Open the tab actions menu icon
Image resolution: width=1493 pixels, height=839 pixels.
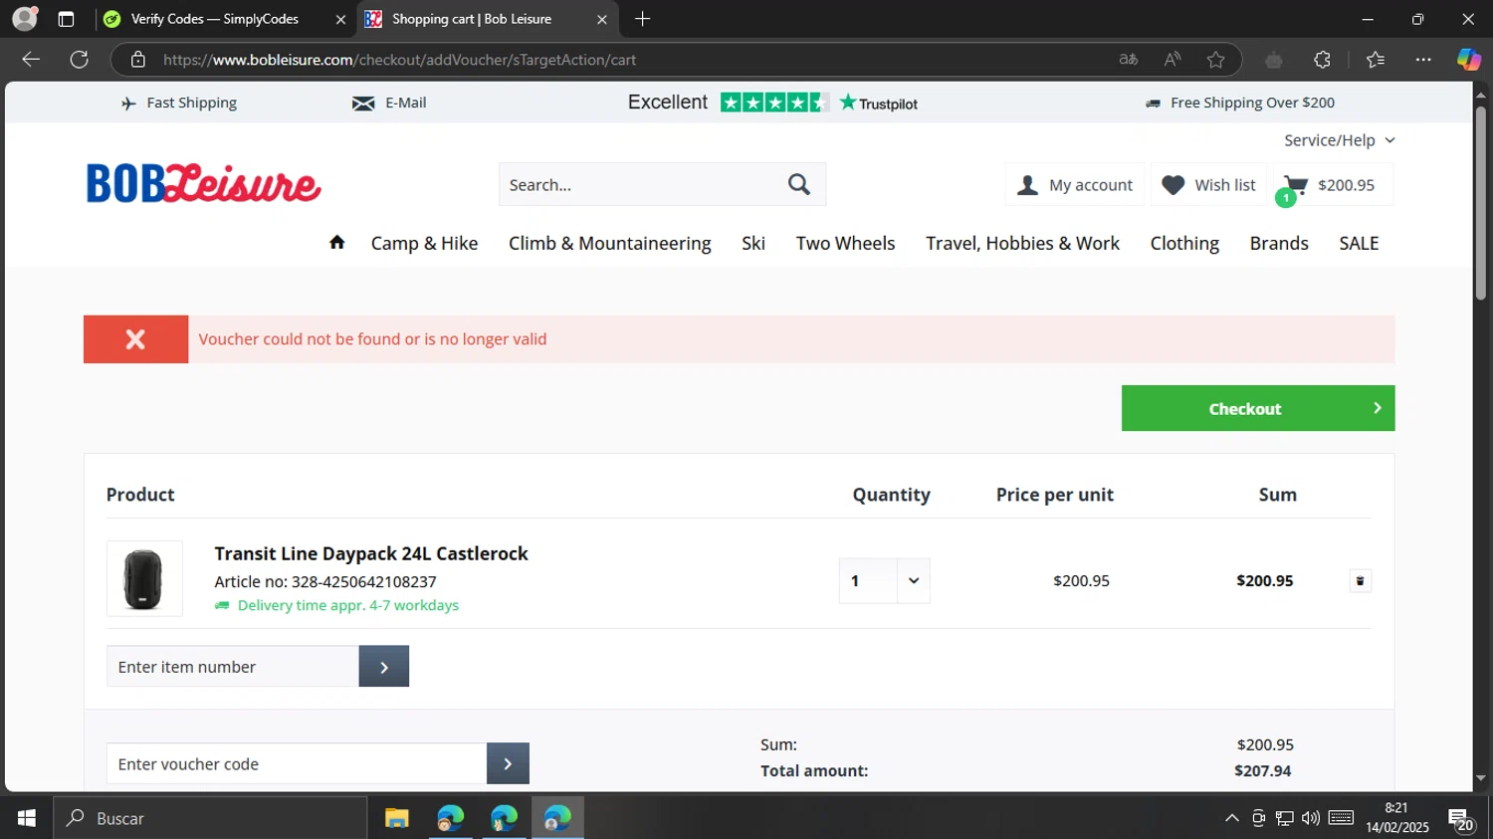[66, 19]
